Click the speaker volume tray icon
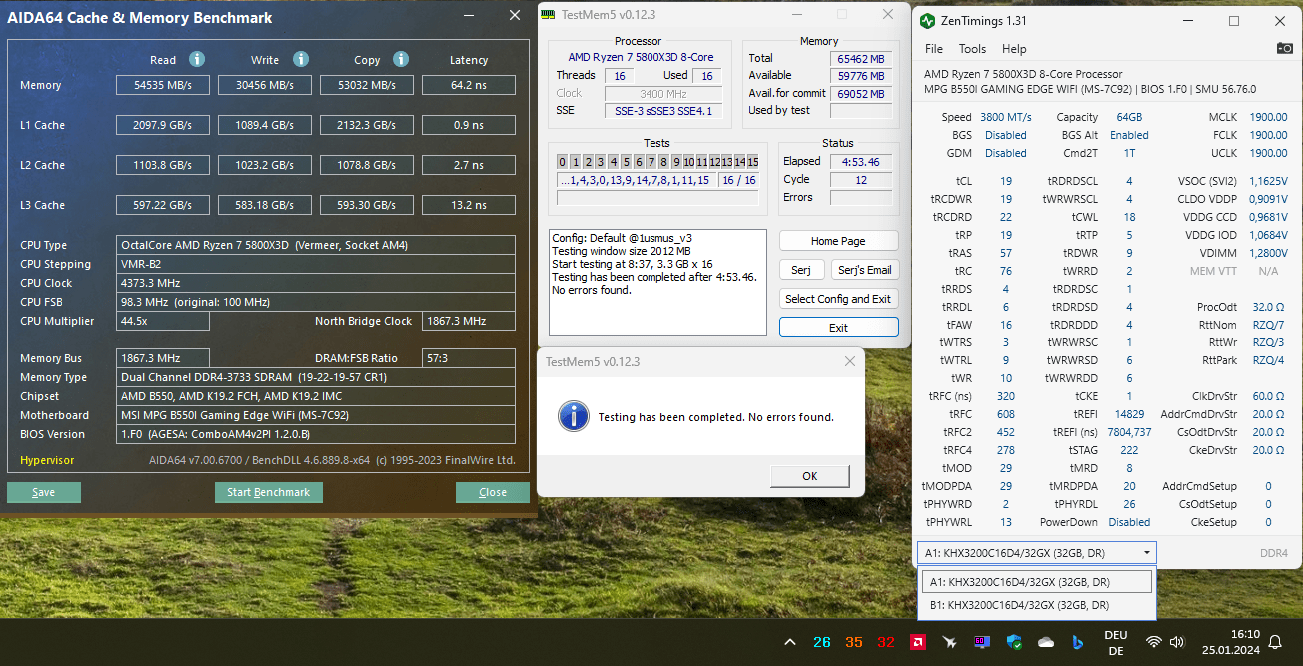1303x666 pixels. pyautogui.click(x=1177, y=642)
